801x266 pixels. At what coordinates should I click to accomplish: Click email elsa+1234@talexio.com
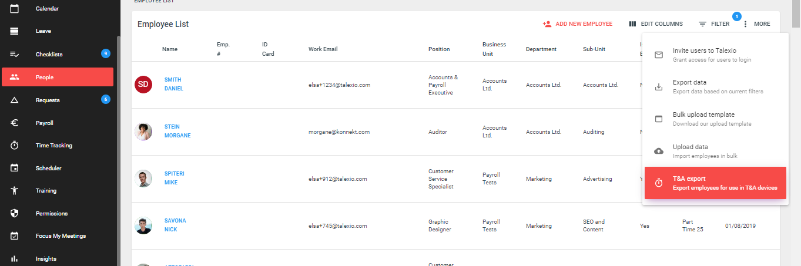[339, 85]
